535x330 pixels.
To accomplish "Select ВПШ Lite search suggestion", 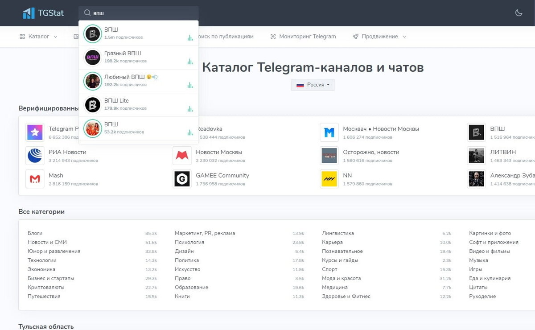I will coord(139,105).
